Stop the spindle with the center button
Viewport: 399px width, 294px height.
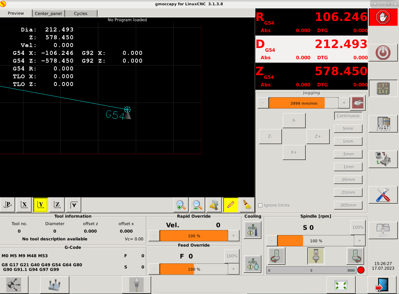tap(316, 256)
